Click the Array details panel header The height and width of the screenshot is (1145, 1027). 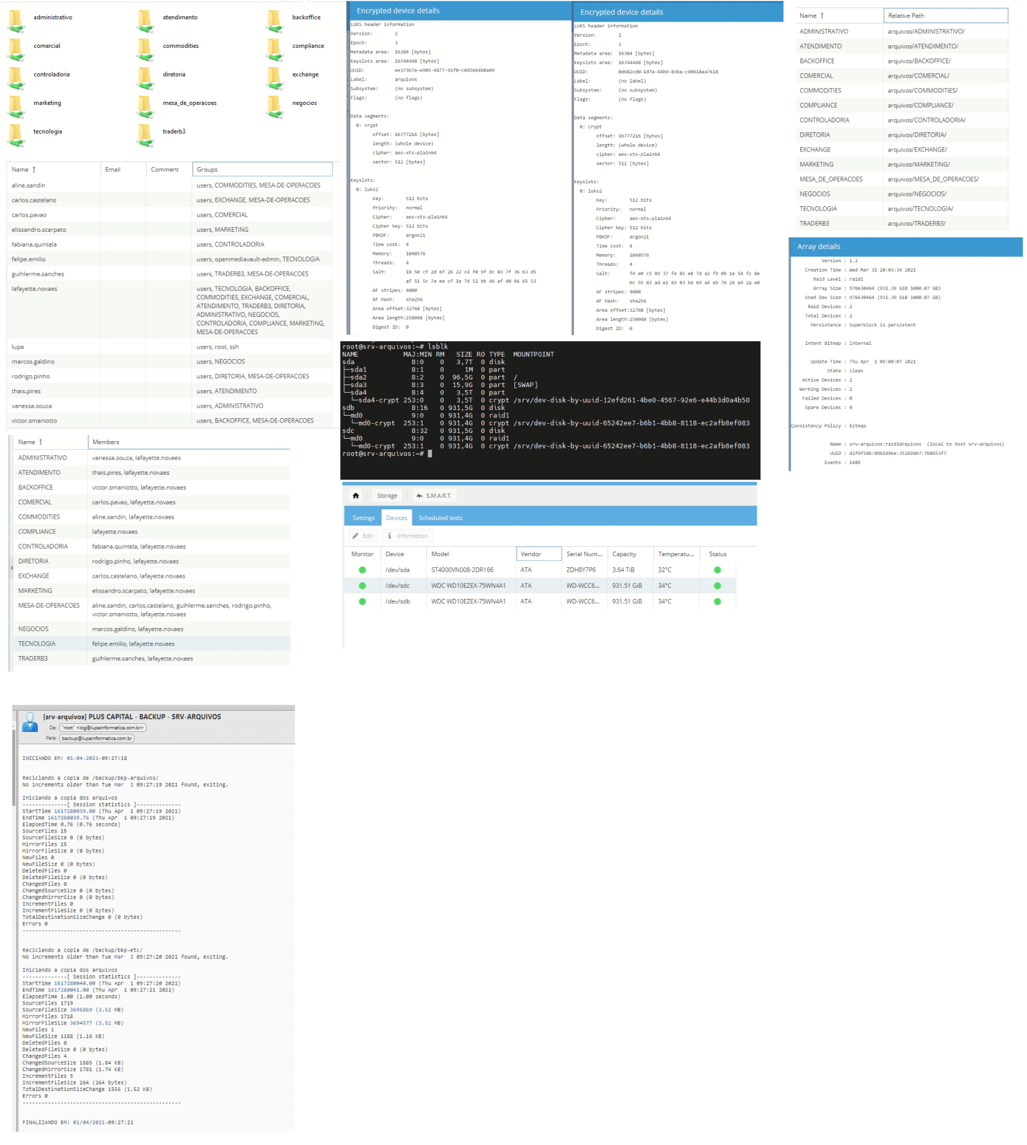point(906,247)
